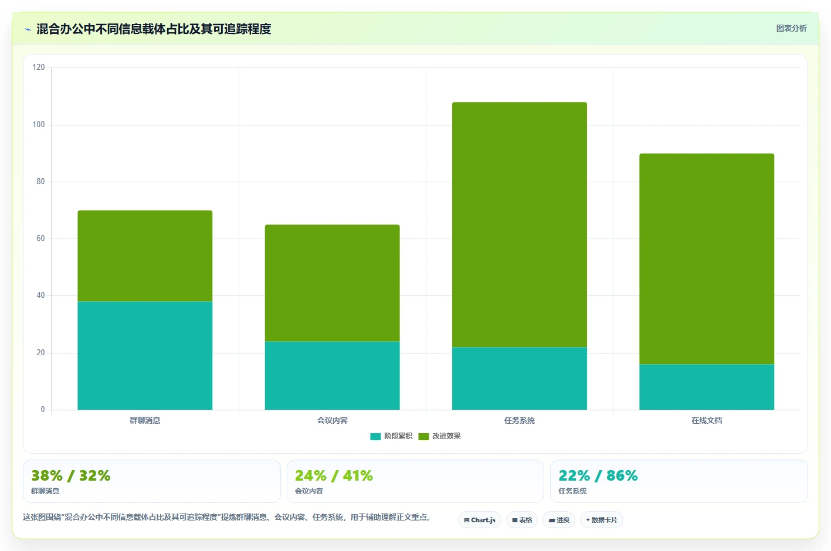Toggle the 阶段累积 legend item
This screenshot has height=551, width=831.
pyautogui.click(x=391, y=436)
